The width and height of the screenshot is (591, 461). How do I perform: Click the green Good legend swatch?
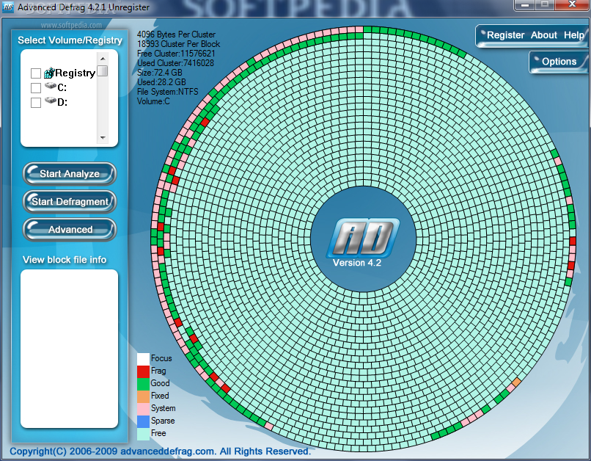coord(143,384)
